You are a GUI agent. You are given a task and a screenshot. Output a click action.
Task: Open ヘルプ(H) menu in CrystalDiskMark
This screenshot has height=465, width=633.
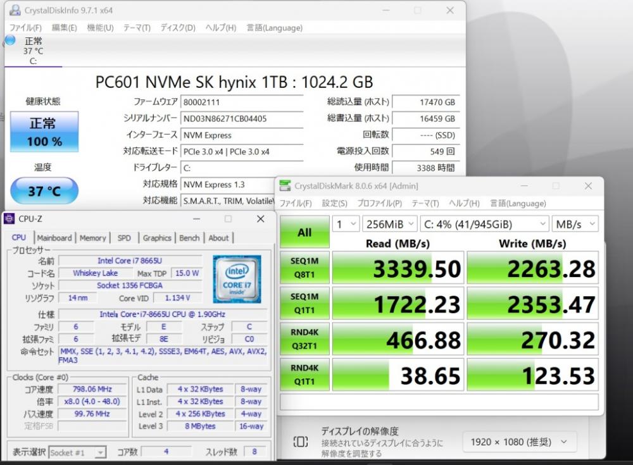click(464, 203)
